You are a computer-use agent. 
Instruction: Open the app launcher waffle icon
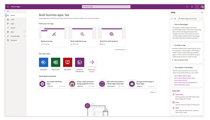(x=8, y=6)
